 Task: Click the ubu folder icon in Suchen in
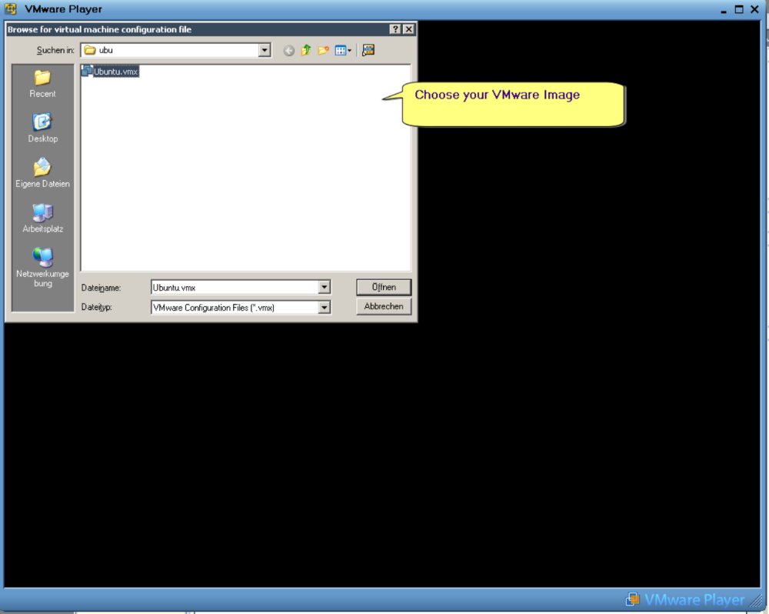(90, 50)
